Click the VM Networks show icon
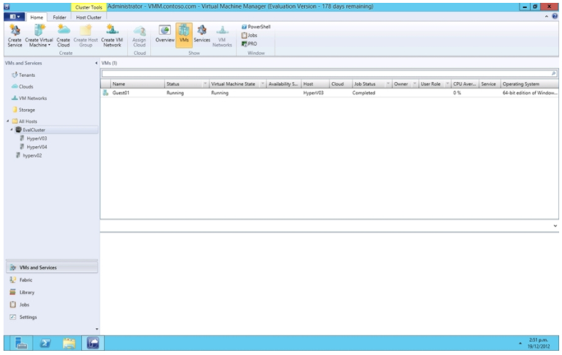 [222, 36]
